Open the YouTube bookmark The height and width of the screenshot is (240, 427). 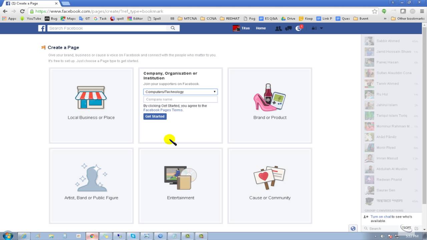coord(31,19)
